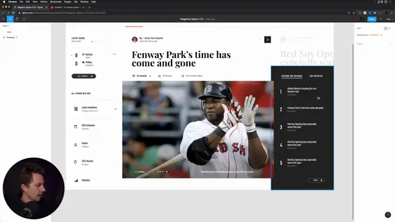Open the Figma main menu hamburger icon

tap(4, 19)
